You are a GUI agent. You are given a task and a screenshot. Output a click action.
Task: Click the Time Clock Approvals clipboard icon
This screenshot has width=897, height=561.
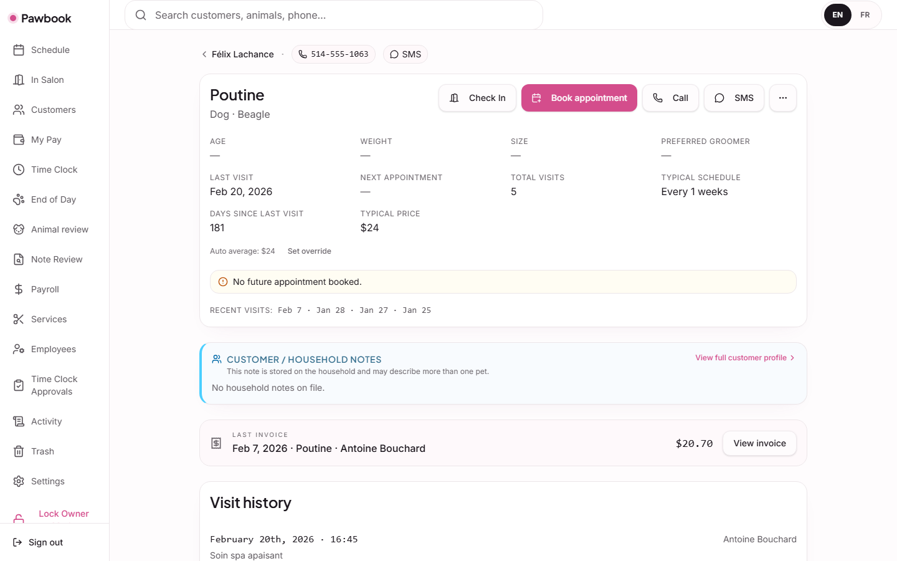pos(19,385)
